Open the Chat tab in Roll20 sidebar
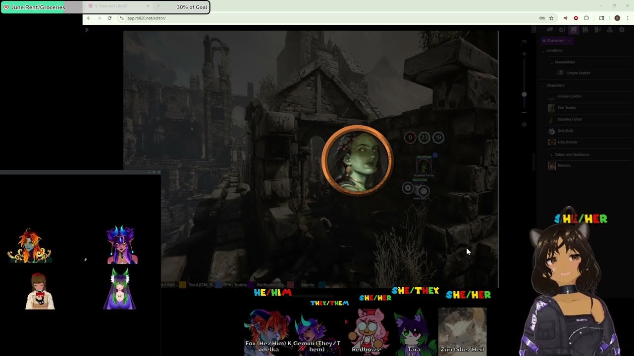Image resolution: width=634 pixels, height=356 pixels. point(550,30)
